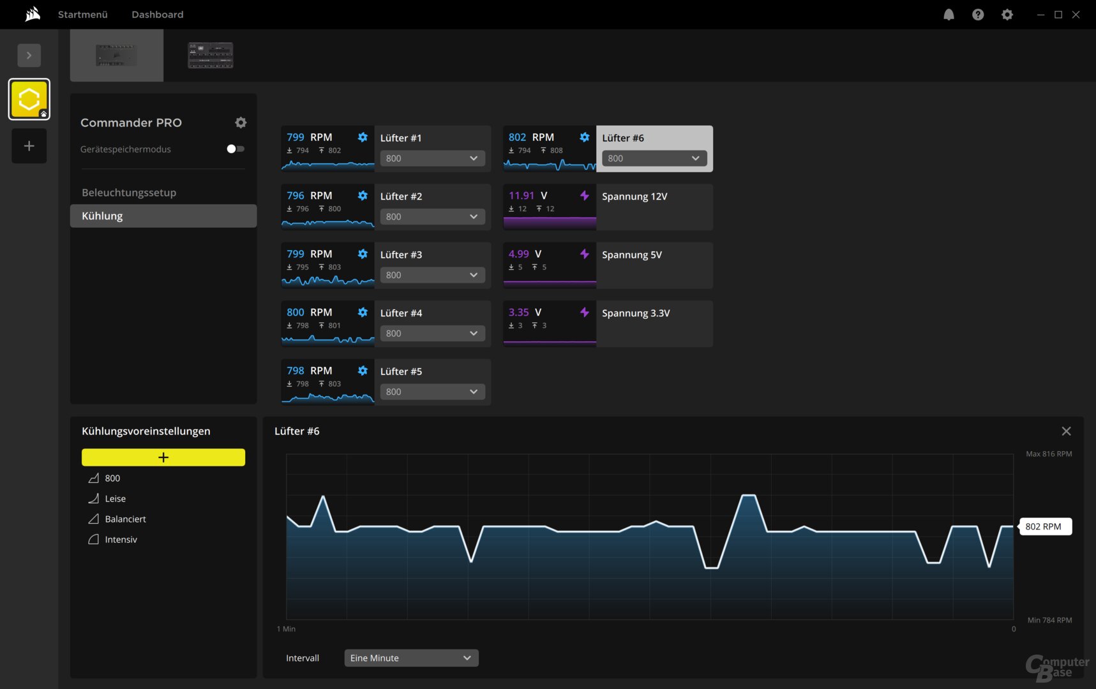Click gear icon of Lüfter #3 sensor
This screenshot has height=689, width=1096.
363,254
